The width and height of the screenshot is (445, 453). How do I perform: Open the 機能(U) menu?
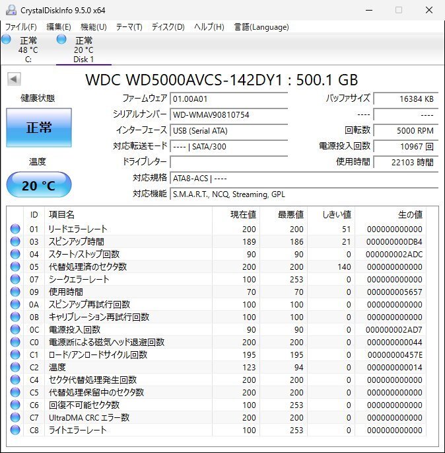94,27
